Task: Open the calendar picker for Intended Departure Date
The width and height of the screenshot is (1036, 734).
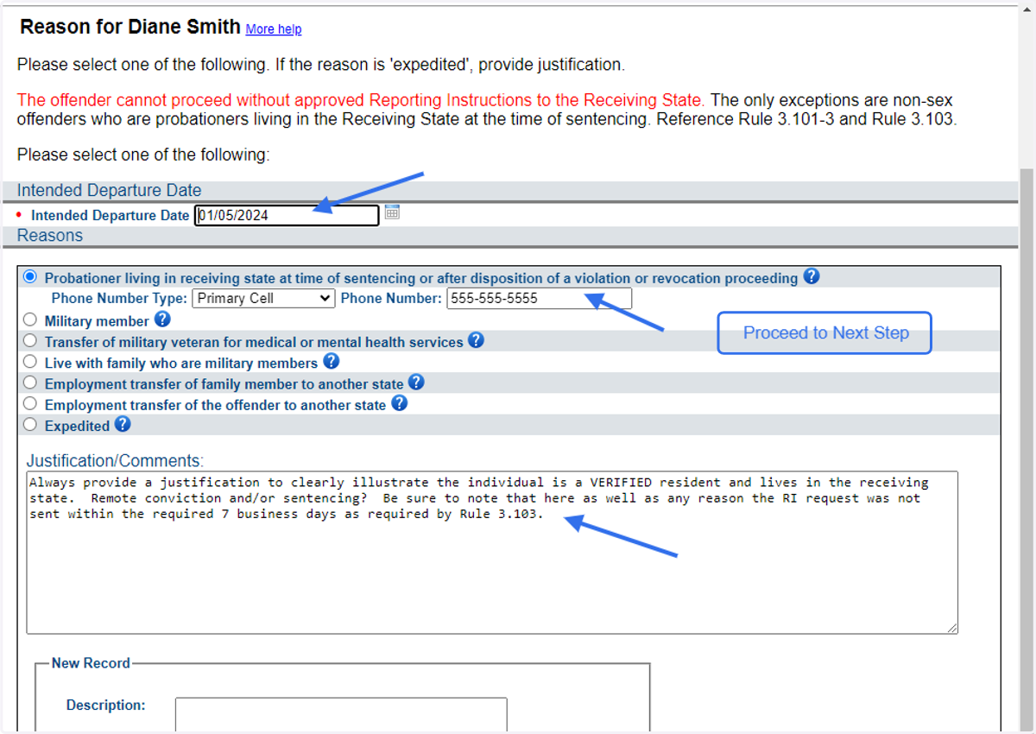Action: (x=392, y=212)
